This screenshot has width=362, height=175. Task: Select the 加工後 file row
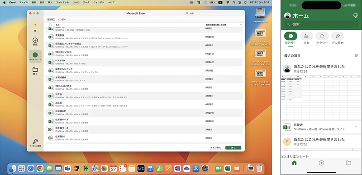[x=144, y=96]
